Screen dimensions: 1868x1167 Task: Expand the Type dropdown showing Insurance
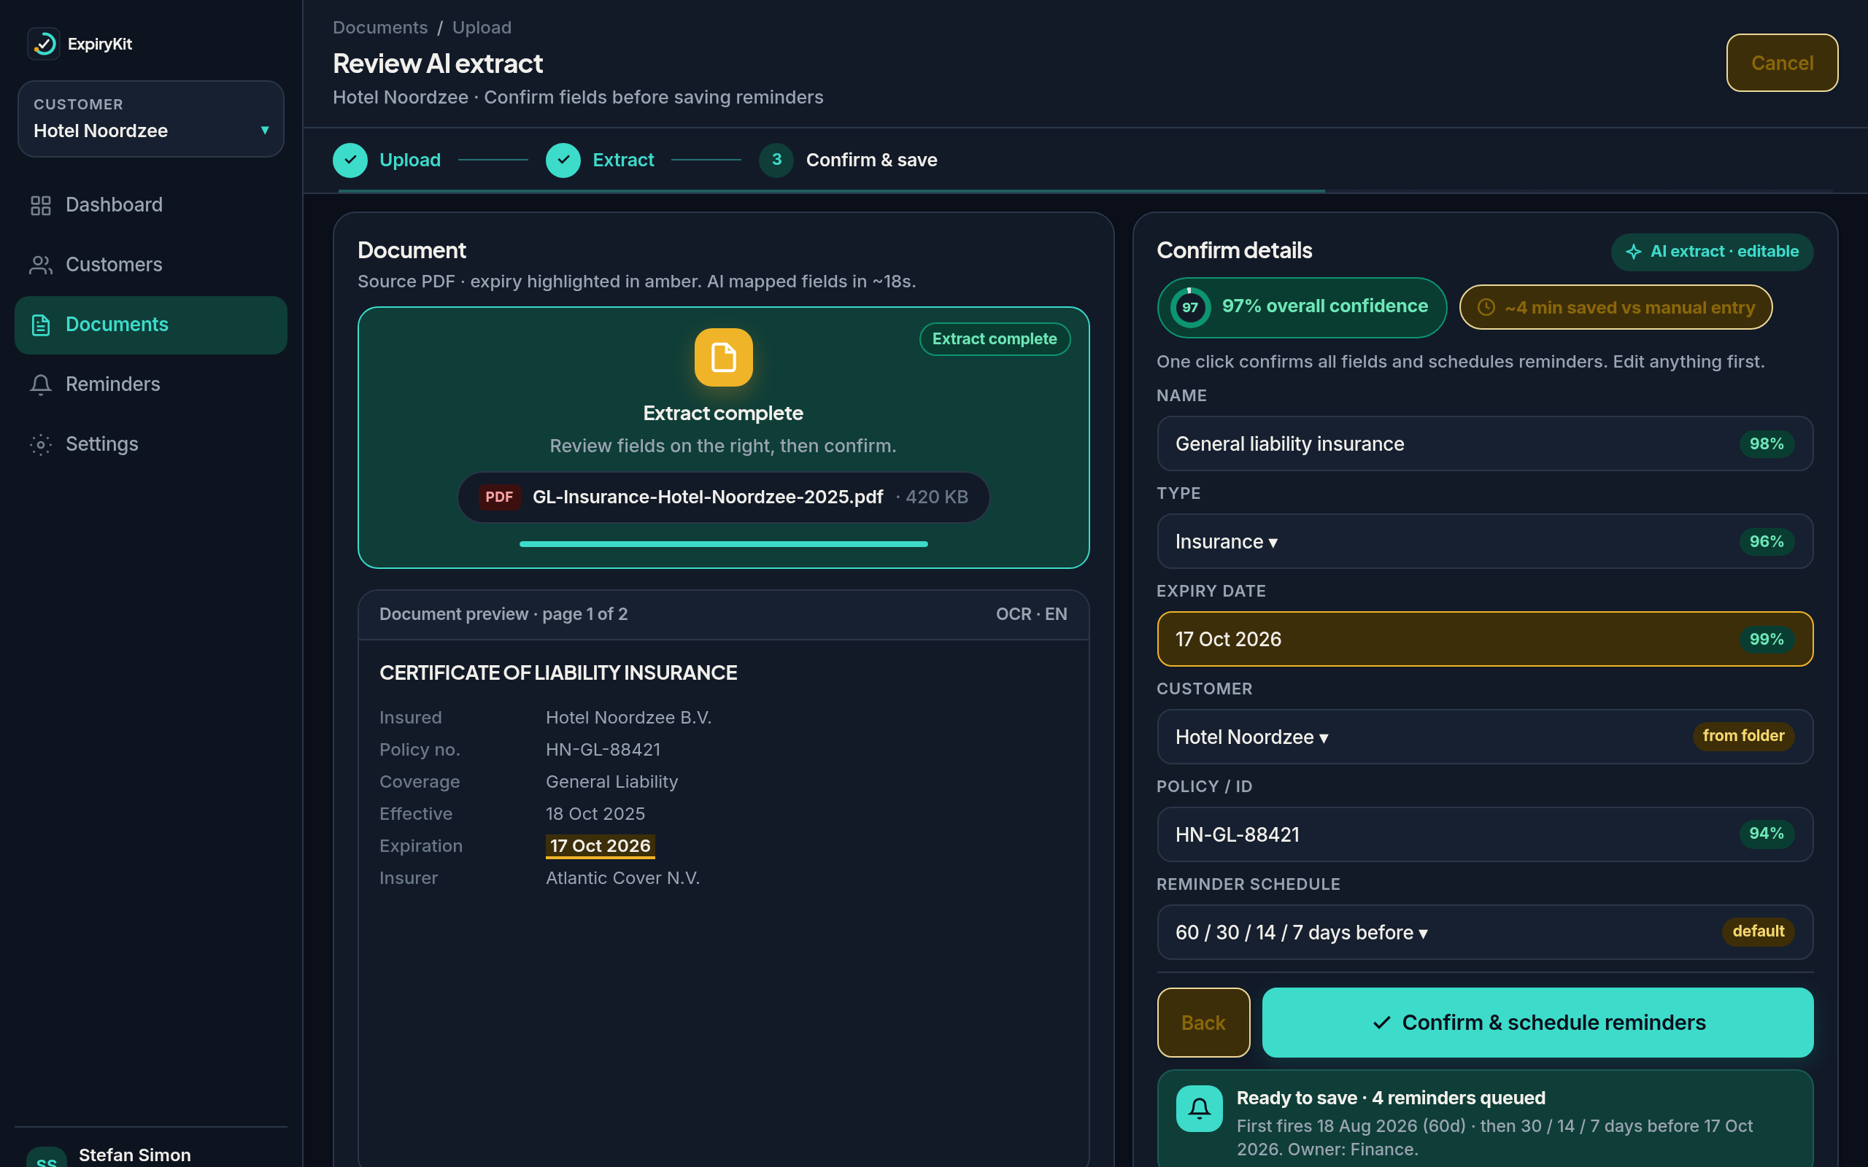tap(1484, 541)
